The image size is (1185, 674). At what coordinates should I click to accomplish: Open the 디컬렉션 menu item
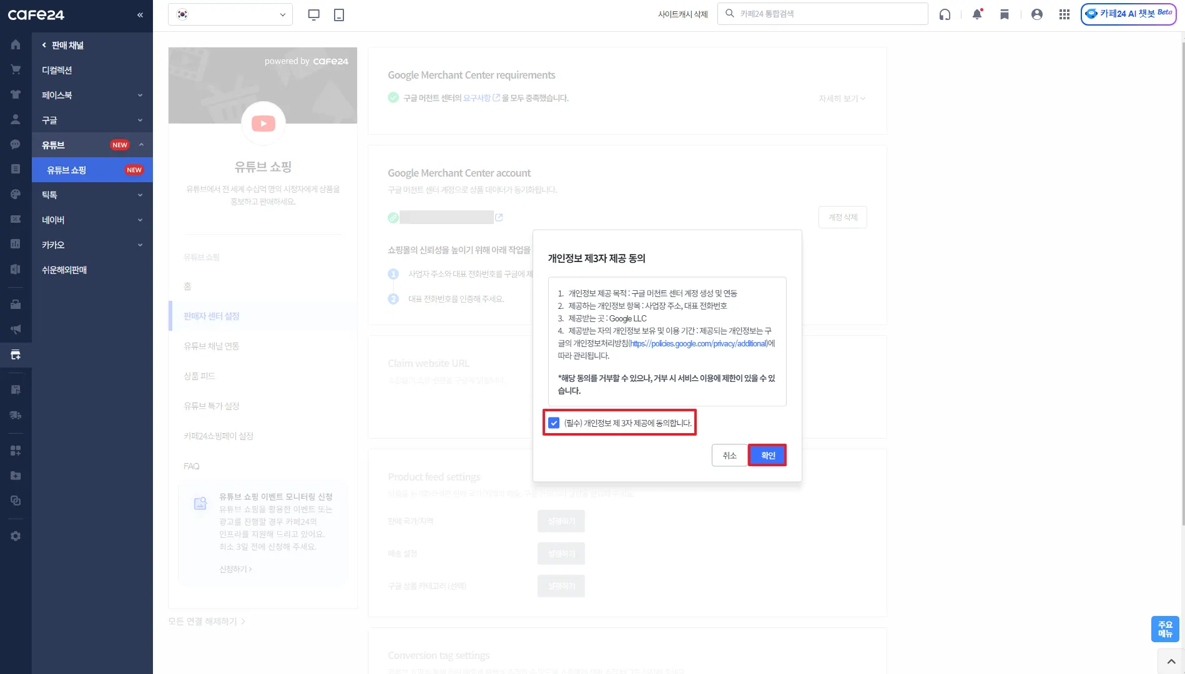pyautogui.click(x=92, y=70)
